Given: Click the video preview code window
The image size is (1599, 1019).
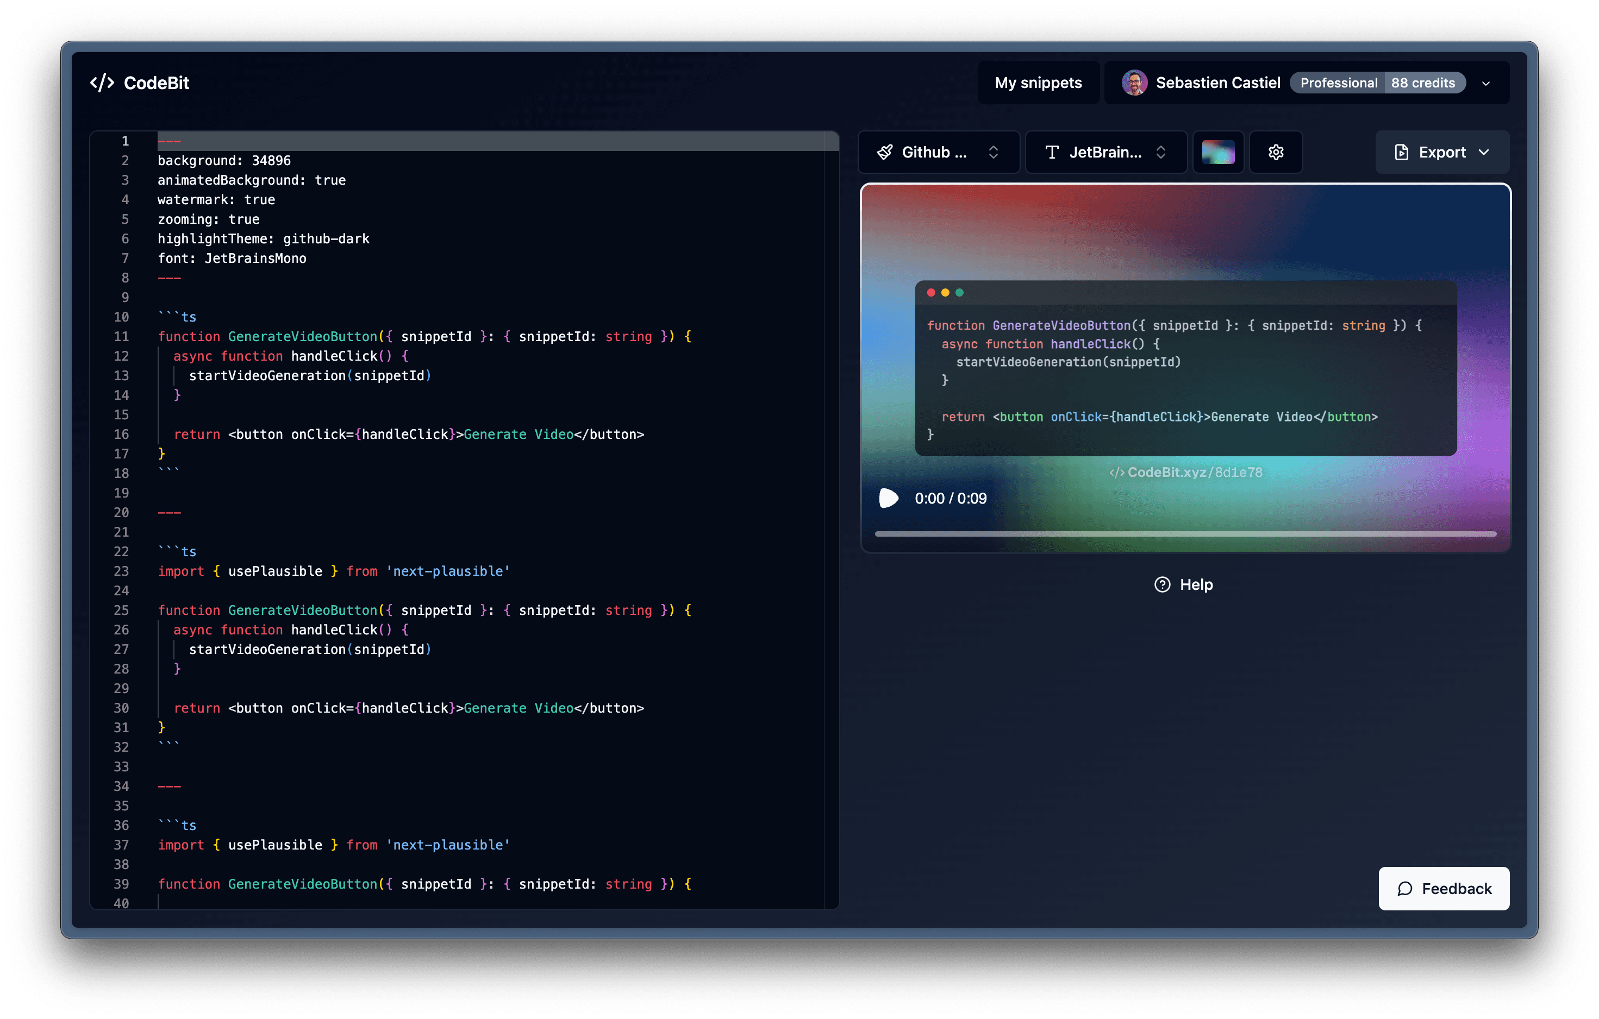Looking at the screenshot, I should pyautogui.click(x=1185, y=368).
